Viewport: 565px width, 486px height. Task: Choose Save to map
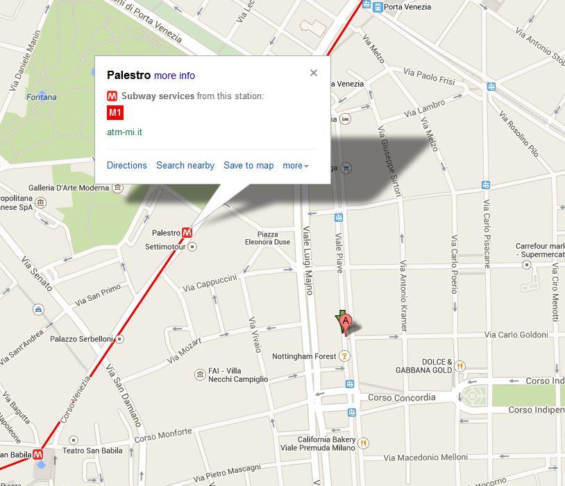[x=248, y=165]
